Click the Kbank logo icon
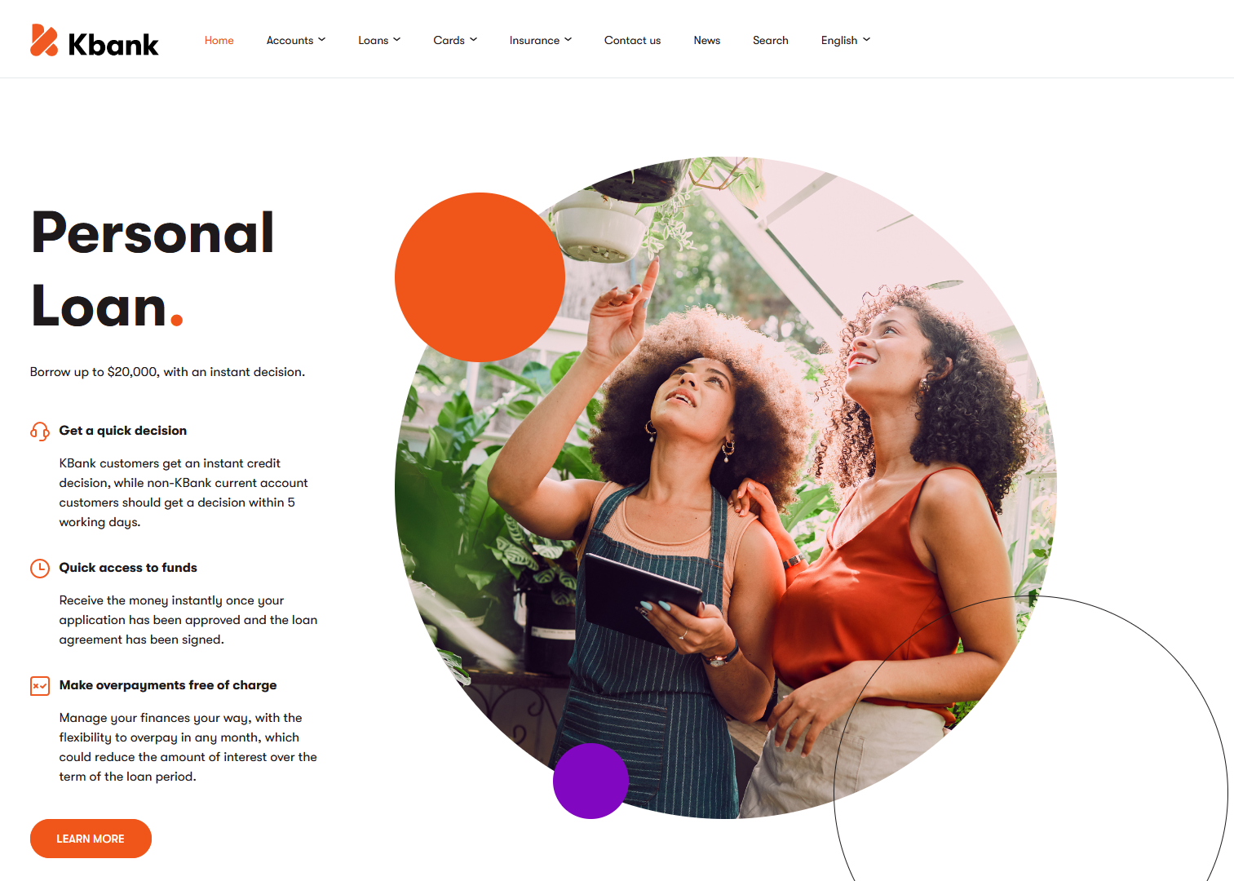This screenshot has width=1234, height=881. coord(44,40)
